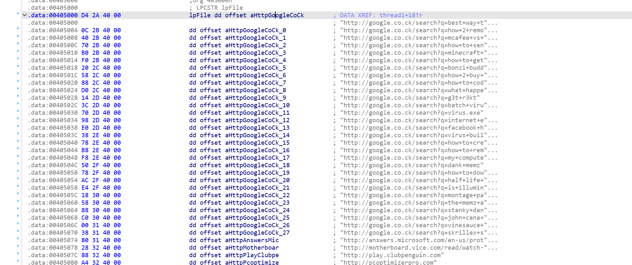Select the aHttpGoogleCoCk_9 offset name

point(255,98)
